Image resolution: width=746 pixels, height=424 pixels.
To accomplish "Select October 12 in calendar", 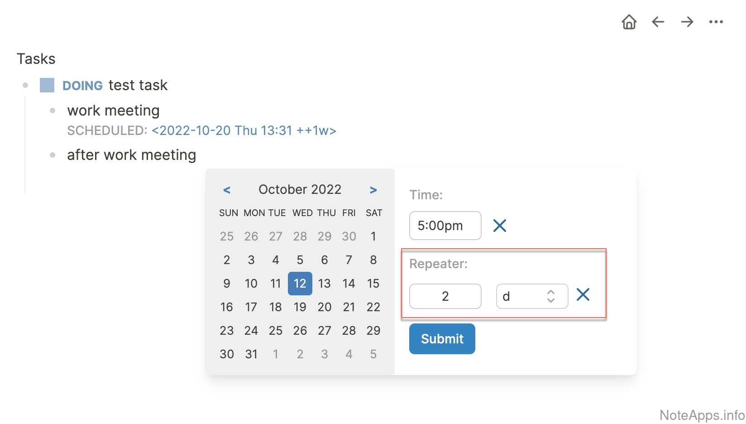I will [300, 284].
